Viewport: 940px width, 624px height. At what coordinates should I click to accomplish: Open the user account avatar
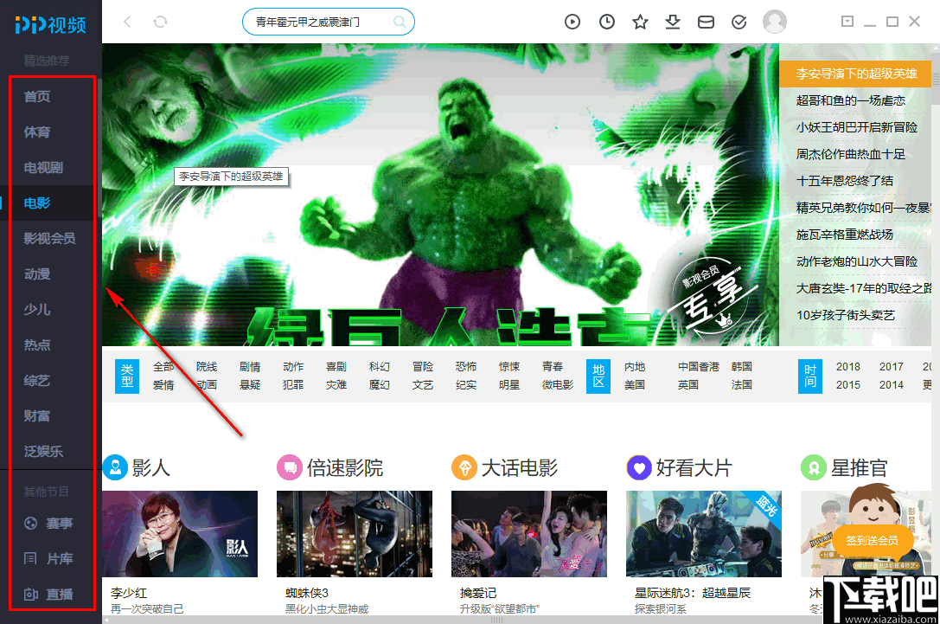[775, 22]
